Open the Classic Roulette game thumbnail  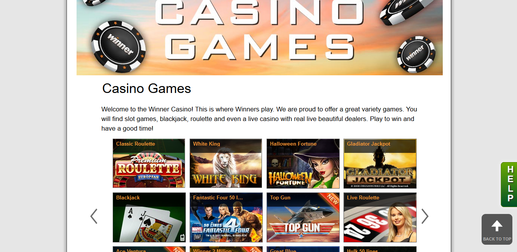click(149, 164)
